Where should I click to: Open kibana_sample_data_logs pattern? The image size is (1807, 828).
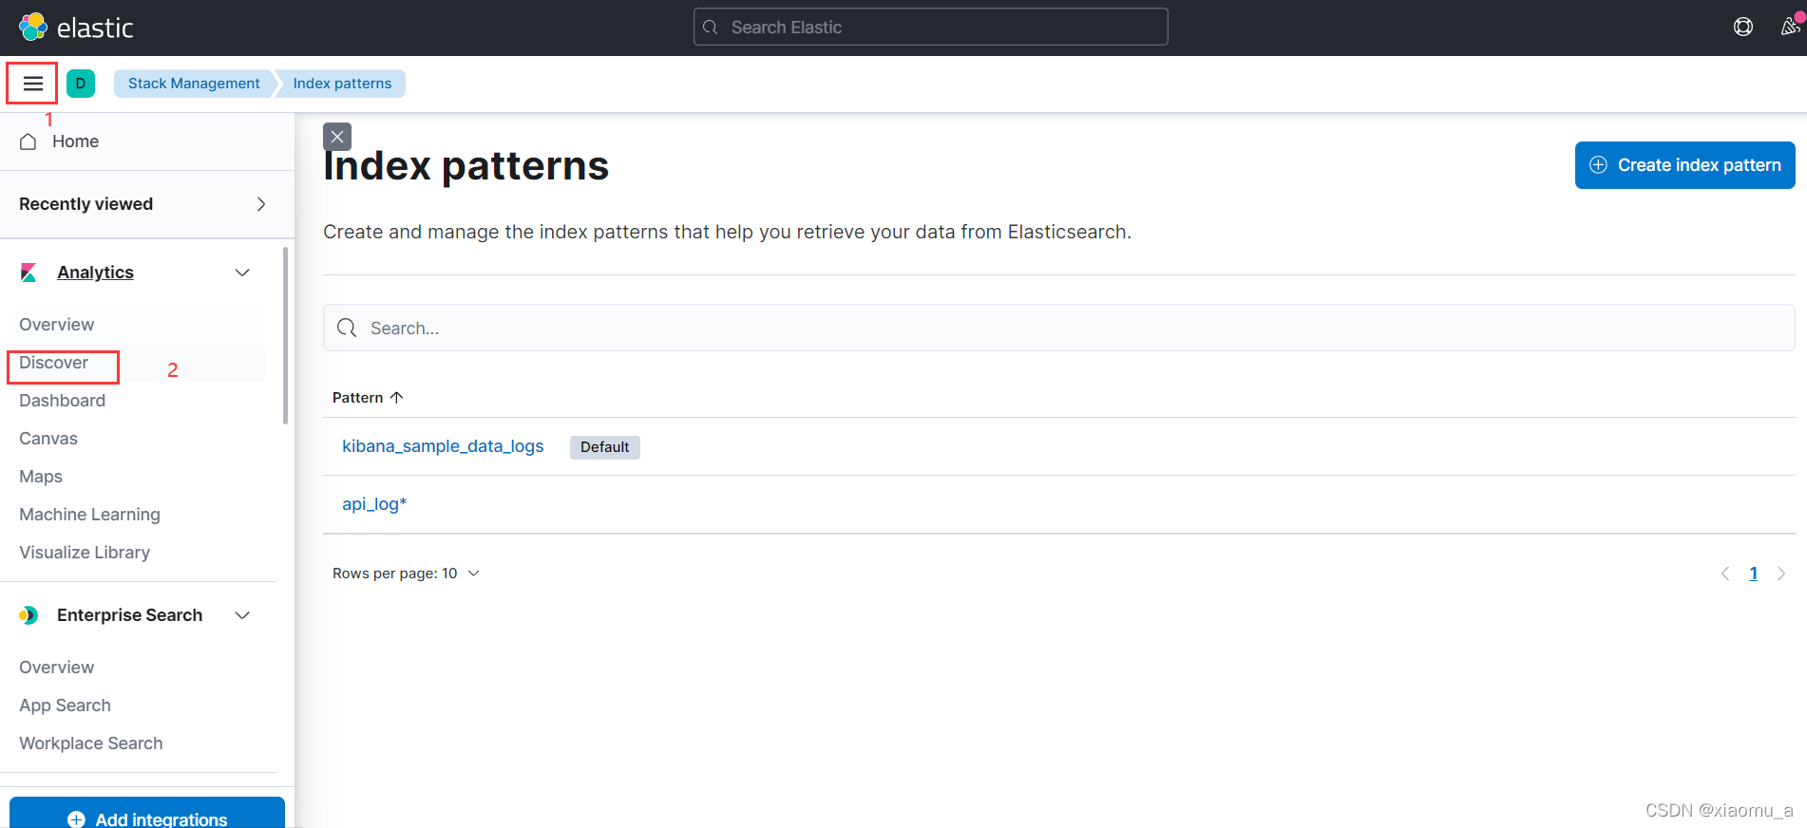point(443,446)
